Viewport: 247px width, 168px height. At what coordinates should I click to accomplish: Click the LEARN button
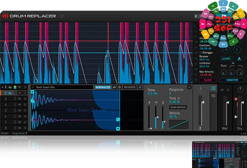[226, 59]
